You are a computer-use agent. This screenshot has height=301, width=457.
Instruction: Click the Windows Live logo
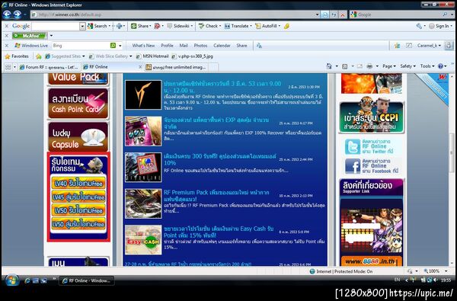point(31,46)
